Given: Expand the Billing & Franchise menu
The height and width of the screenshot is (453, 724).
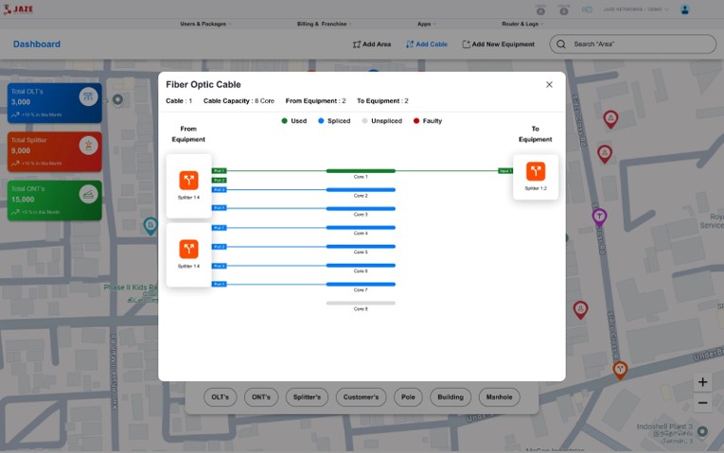Looking at the screenshot, I should click(x=324, y=24).
